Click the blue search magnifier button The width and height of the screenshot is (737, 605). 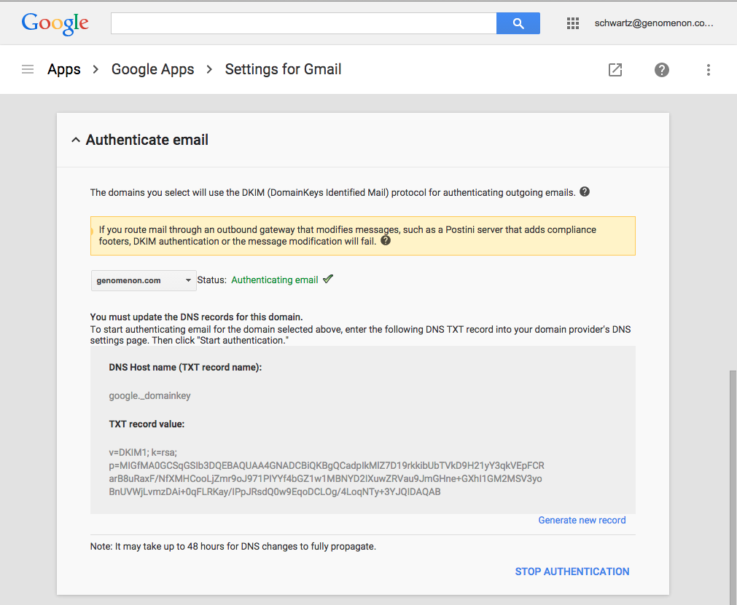coord(518,23)
